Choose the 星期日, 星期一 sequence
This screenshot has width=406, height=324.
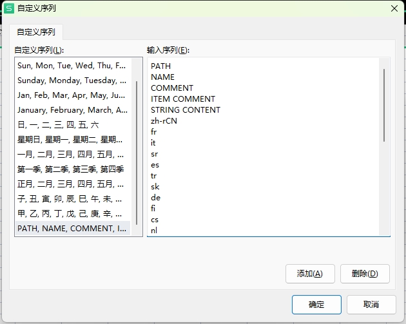[x=73, y=140]
